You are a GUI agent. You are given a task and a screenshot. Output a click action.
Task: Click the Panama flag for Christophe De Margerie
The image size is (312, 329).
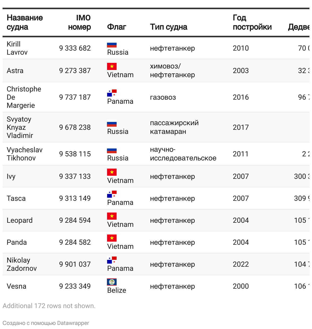[112, 93]
